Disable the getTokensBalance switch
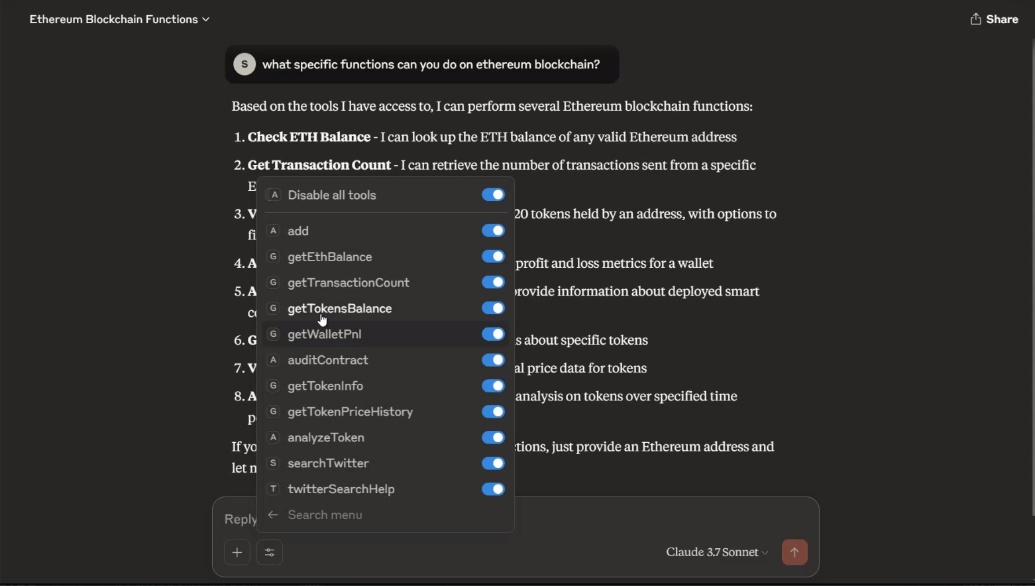 point(493,308)
